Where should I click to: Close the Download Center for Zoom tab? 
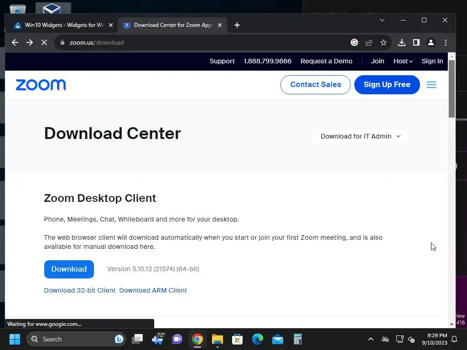pos(220,26)
